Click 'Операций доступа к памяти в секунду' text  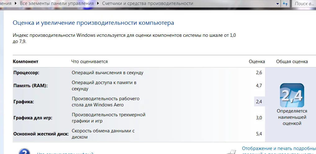(x=104, y=86)
